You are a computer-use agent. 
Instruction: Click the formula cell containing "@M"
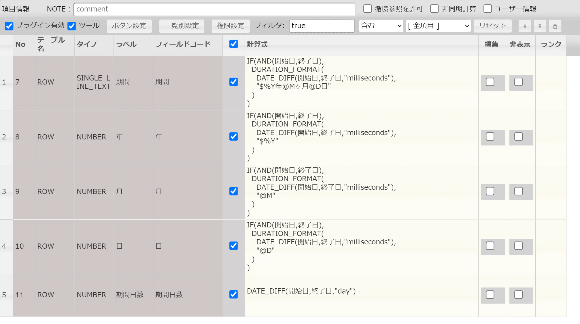[x=362, y=192]
